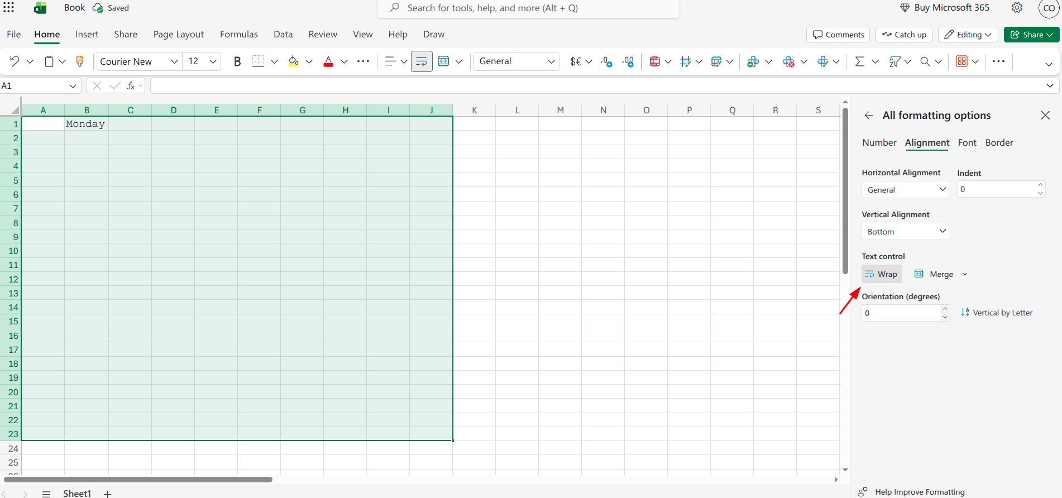Open the Number tab in pane
This screenshot has width=1062, height=498.
879,142
